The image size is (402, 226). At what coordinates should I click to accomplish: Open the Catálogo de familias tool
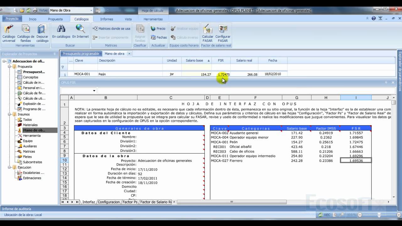[x=26, y=34]
